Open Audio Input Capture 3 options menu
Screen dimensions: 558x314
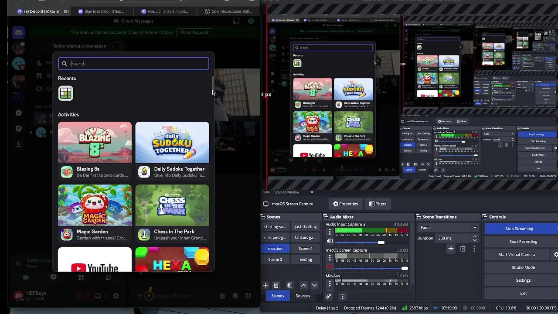[x=330, y=232]
